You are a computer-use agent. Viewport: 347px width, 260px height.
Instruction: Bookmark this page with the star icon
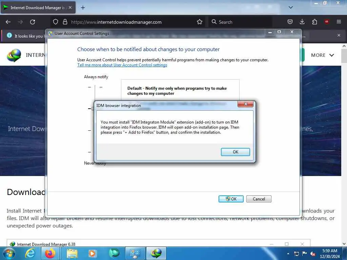tap(199, 22)
